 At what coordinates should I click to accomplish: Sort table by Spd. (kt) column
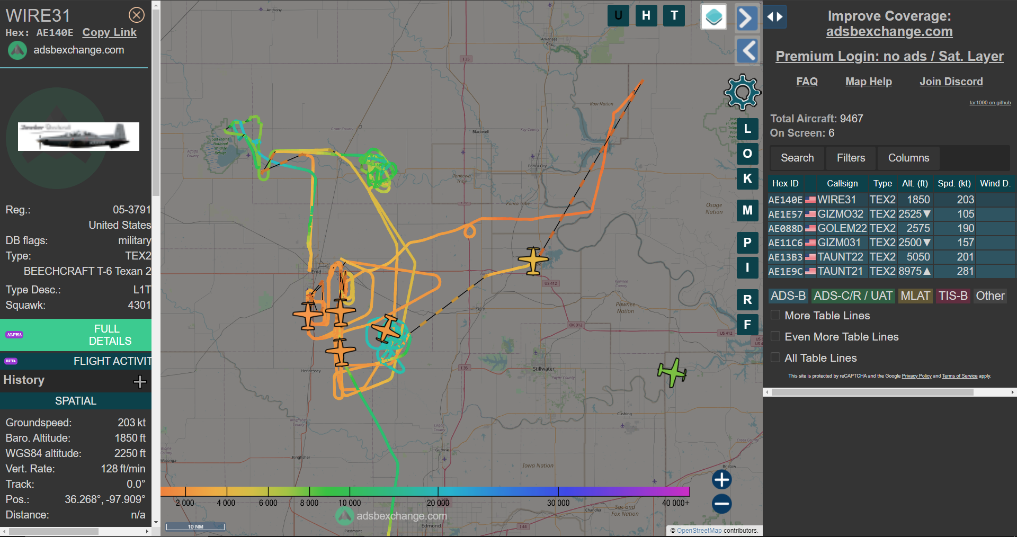(954, 183)
